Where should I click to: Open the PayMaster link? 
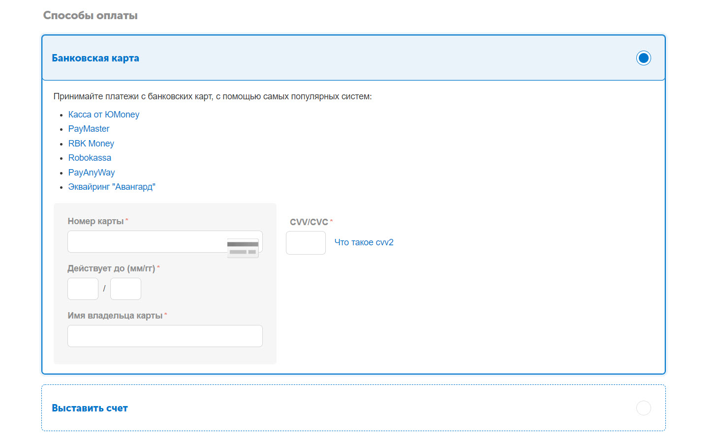89,129
